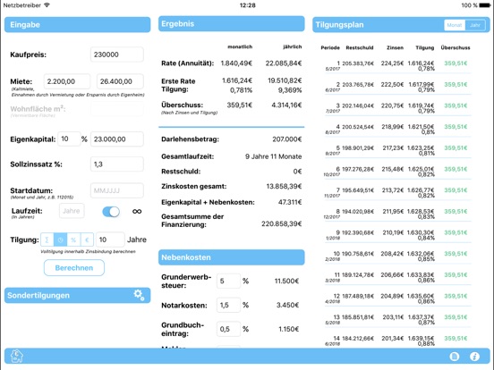This screenshot has height=370, width=494.
Task: Click the Restschuld column header
Action: click(360, 47)
